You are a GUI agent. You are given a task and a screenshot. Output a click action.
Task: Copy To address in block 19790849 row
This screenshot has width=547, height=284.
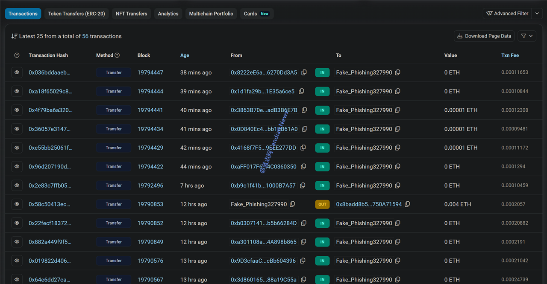coord(397,242)
